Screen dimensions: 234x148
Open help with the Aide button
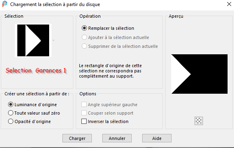click(x=157, y=138)
